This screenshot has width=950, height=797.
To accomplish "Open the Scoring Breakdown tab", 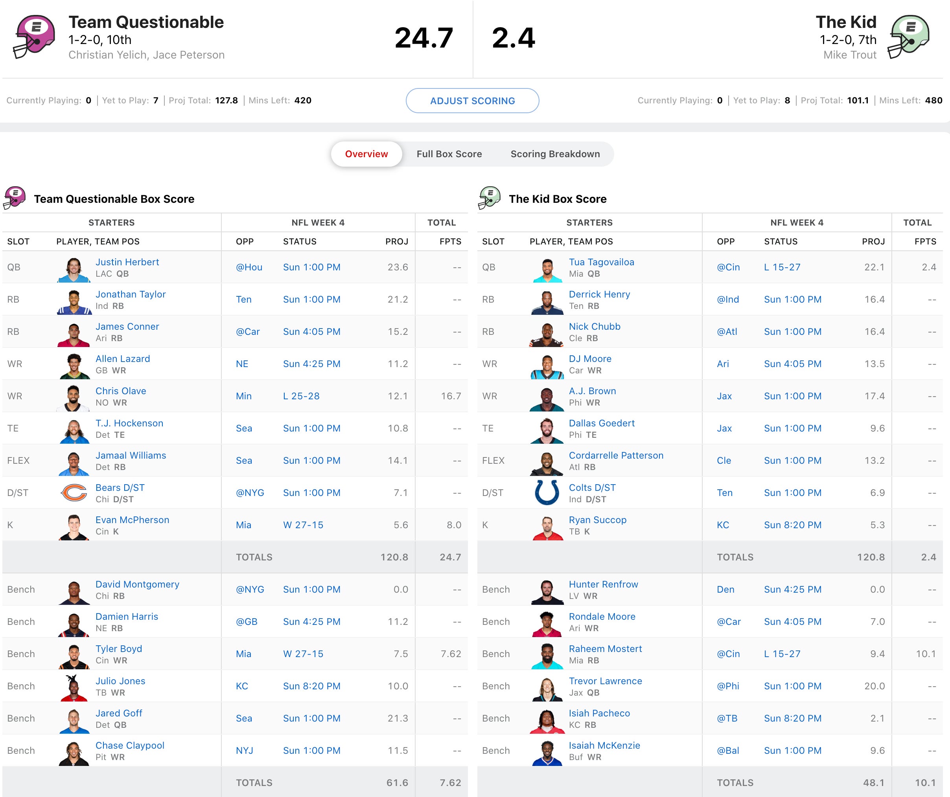I will pos(555,154).
